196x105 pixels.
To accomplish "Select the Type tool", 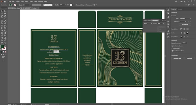I will 2,18.
